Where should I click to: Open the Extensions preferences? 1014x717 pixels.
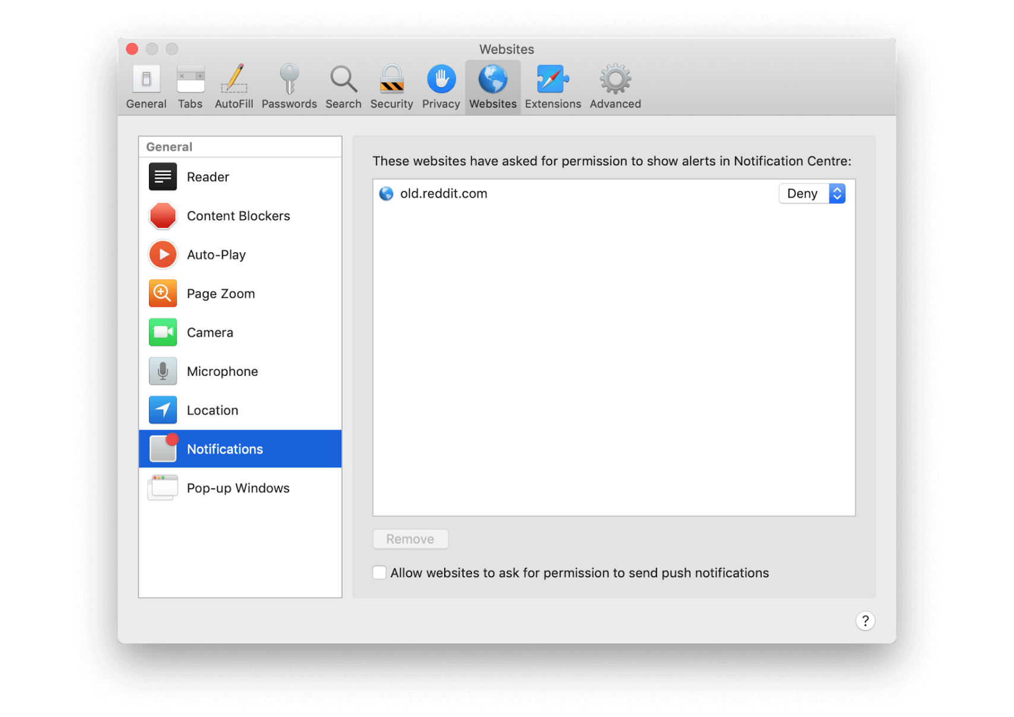[x=552, y=86]
